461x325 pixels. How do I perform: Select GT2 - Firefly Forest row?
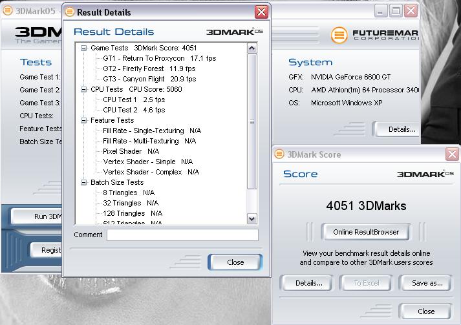(x=149, y=68)
